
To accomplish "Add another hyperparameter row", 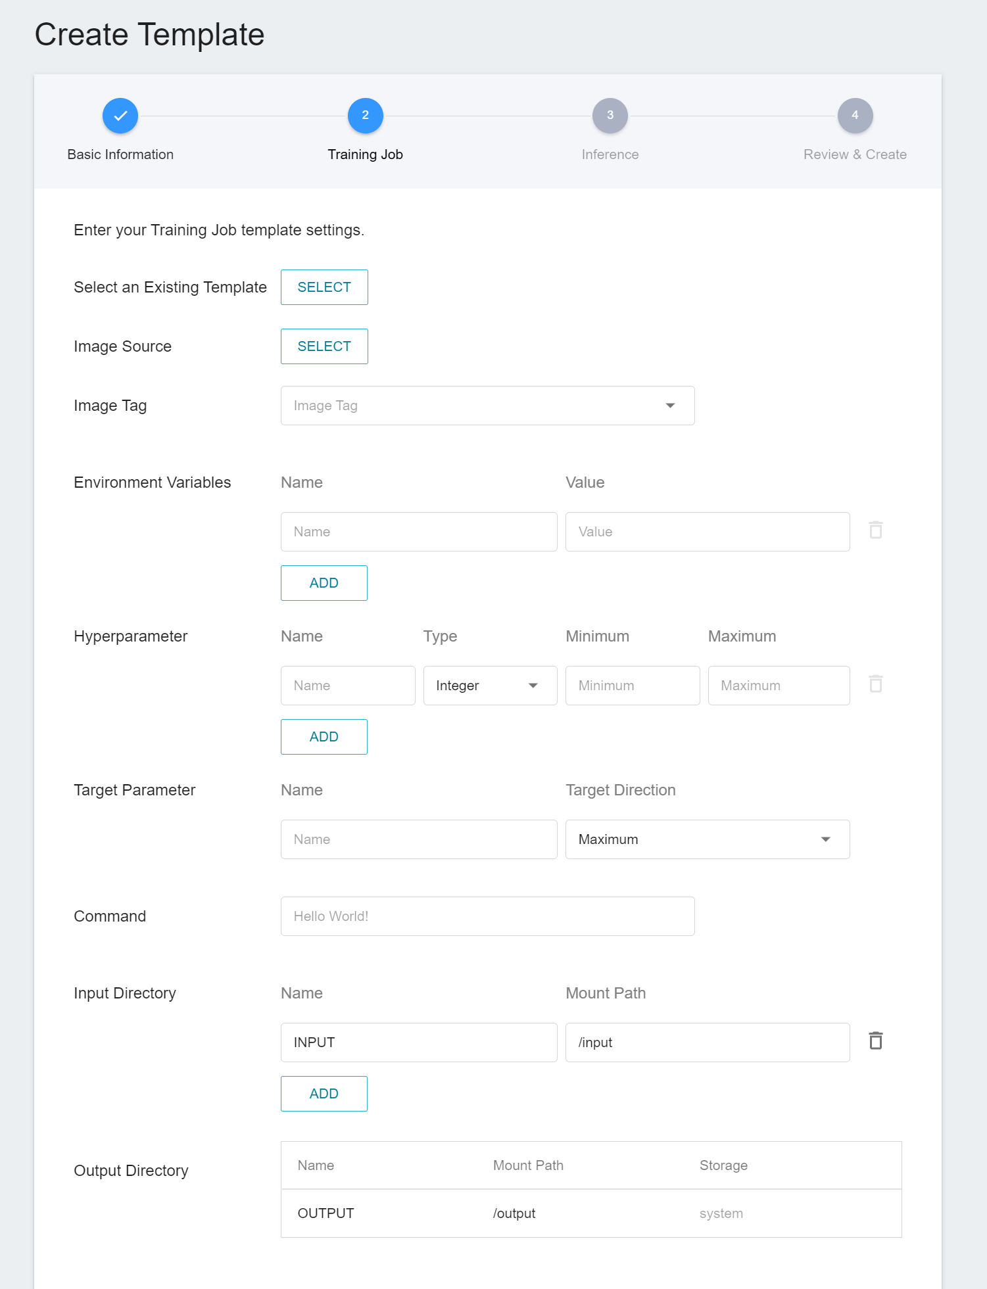I will coord(324,737).
